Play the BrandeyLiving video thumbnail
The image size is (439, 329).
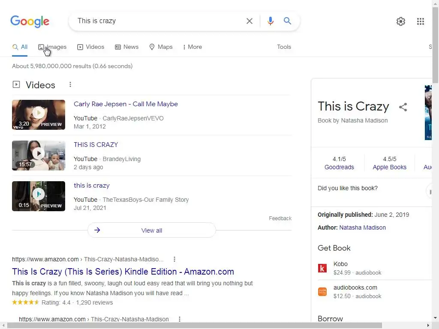coord(39,156)
